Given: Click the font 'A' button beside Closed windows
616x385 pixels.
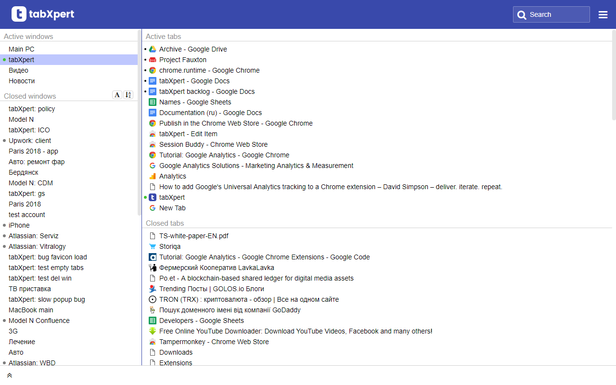Looking at the screenshot, I should 117,95.
